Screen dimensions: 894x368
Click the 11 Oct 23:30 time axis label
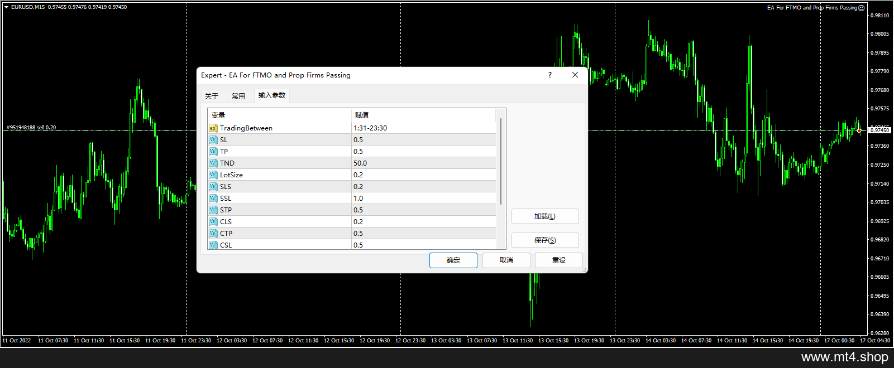pyautogui.click(x=196, y=341)
